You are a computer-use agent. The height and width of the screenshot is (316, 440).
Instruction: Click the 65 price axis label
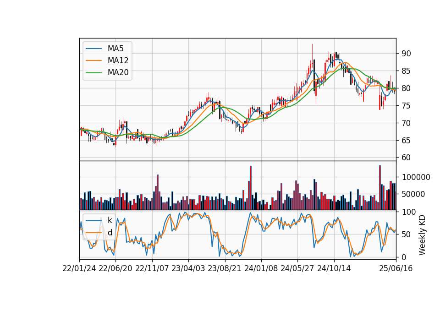pyautogui.click(x=407, y=141)
